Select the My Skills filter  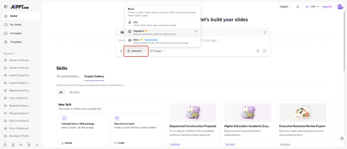75,92
